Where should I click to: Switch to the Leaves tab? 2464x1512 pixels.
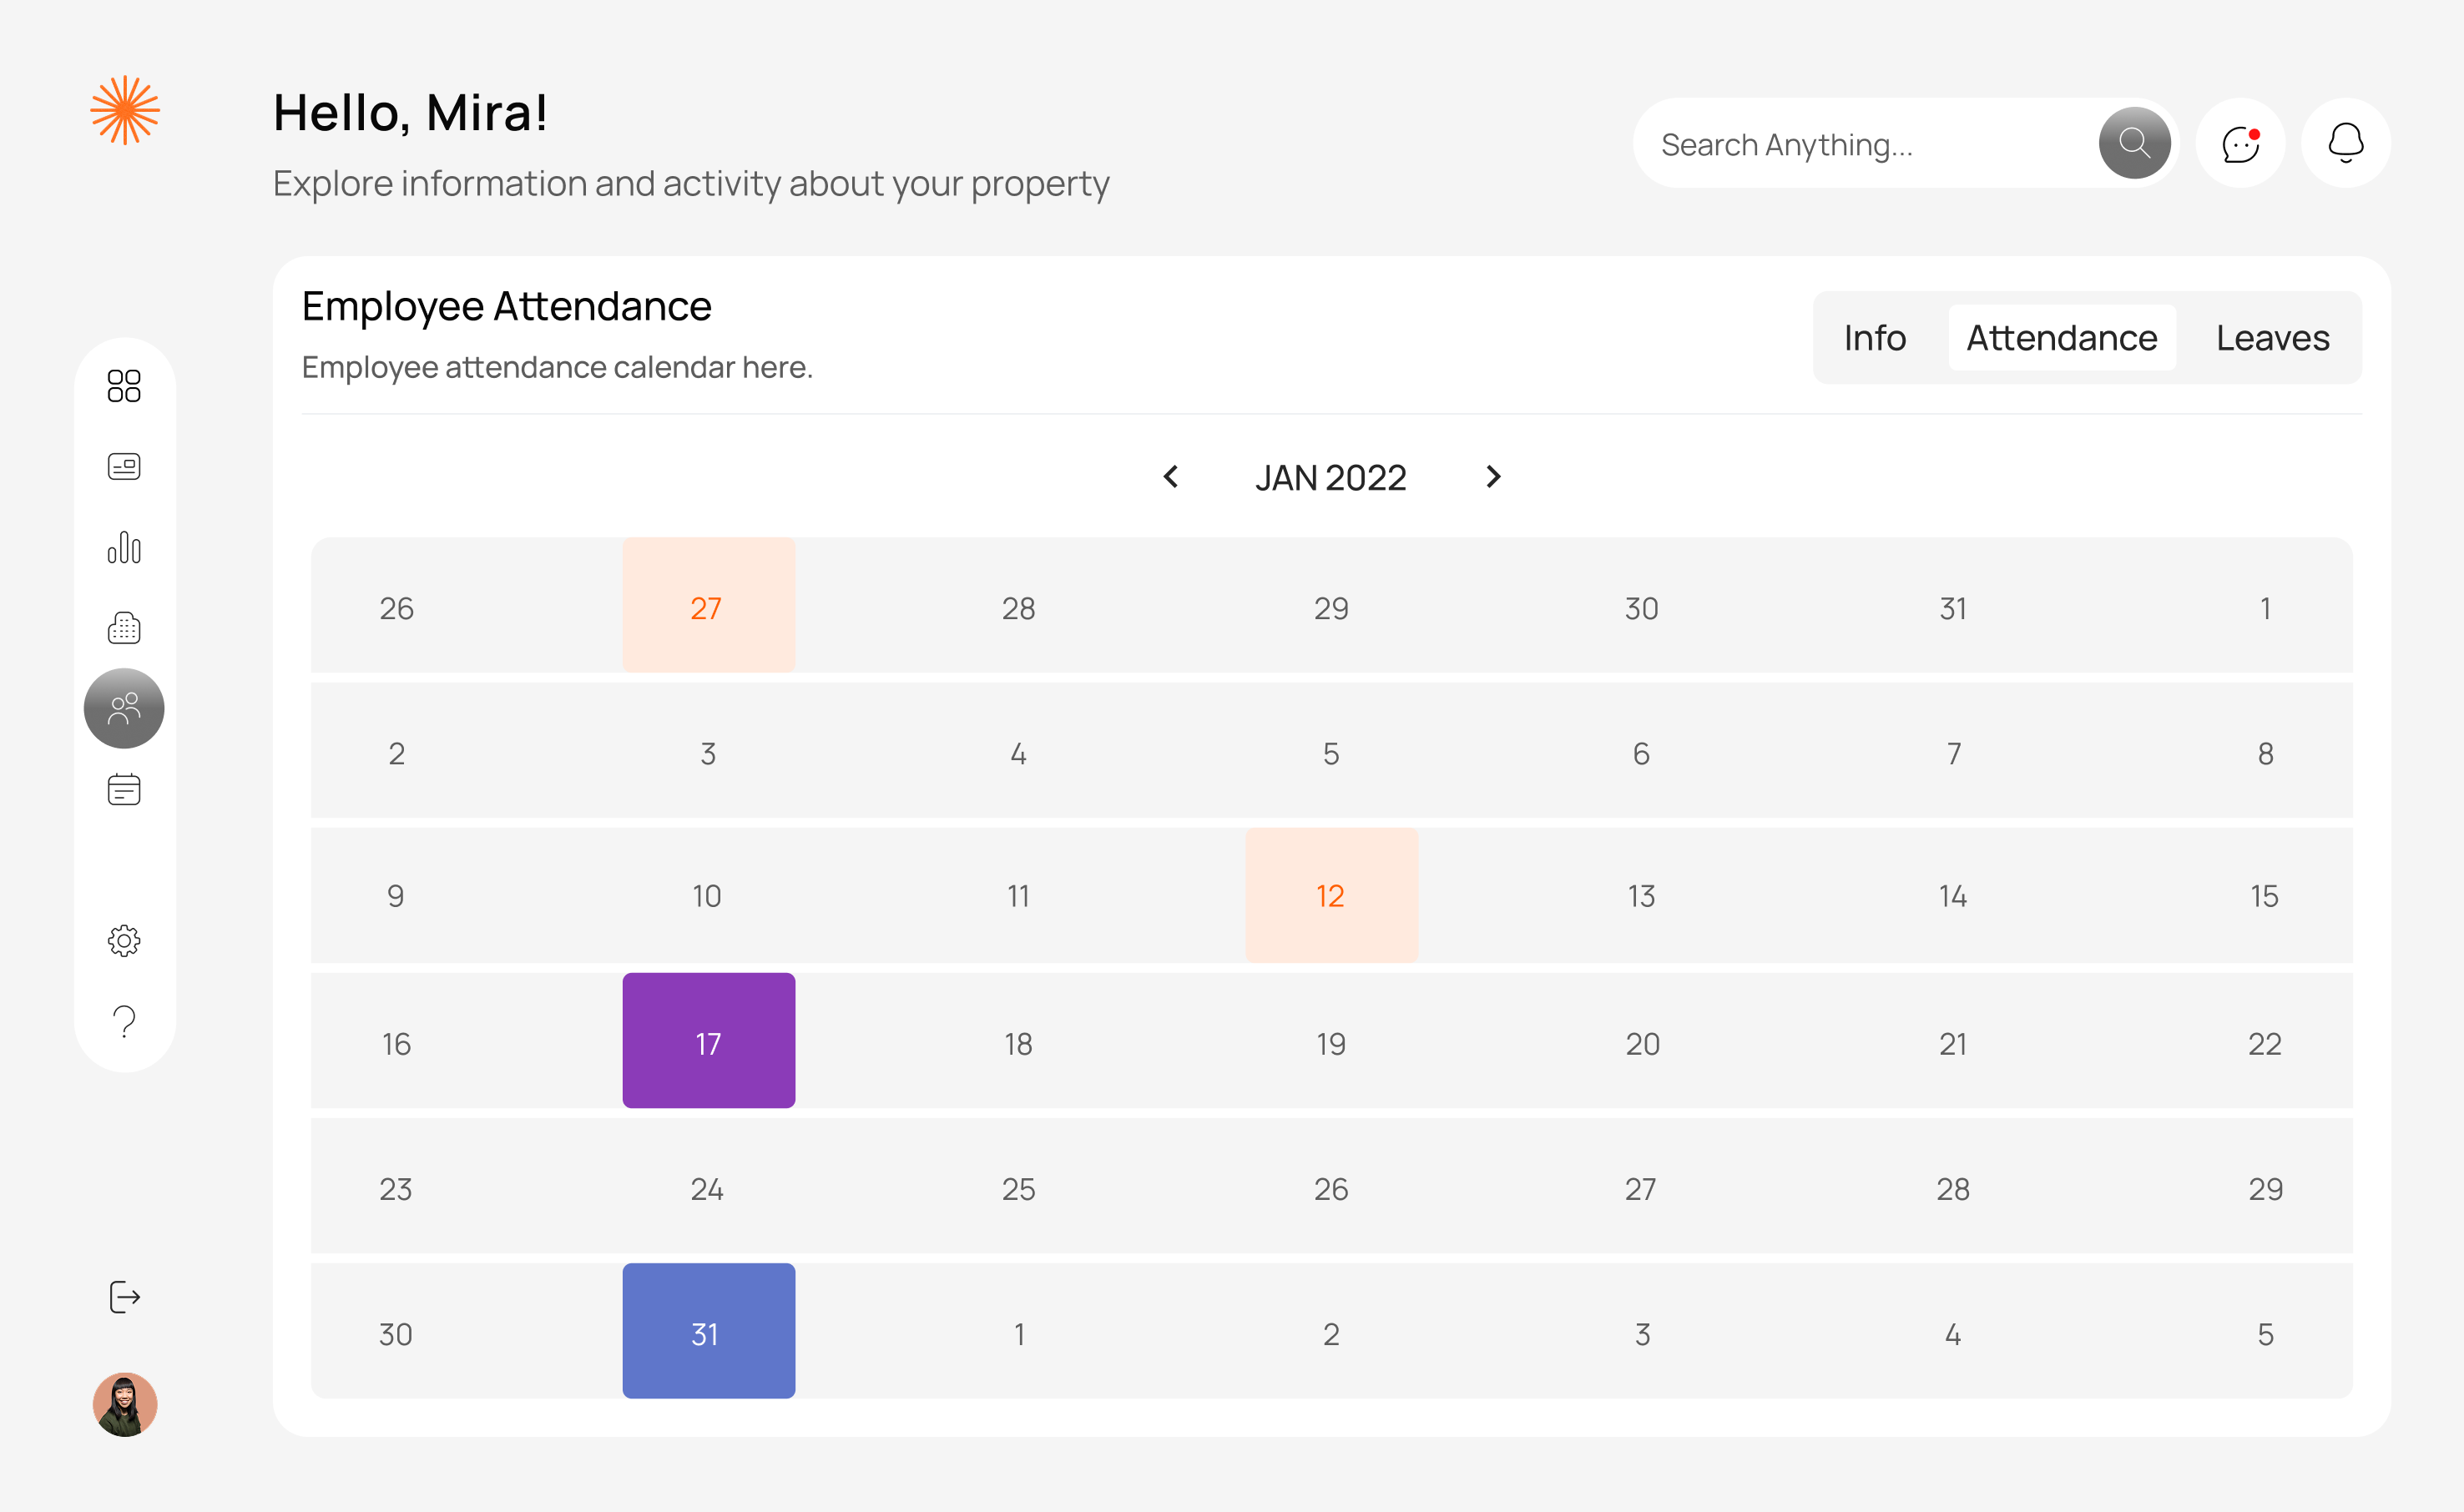[x=2272, y=338]
